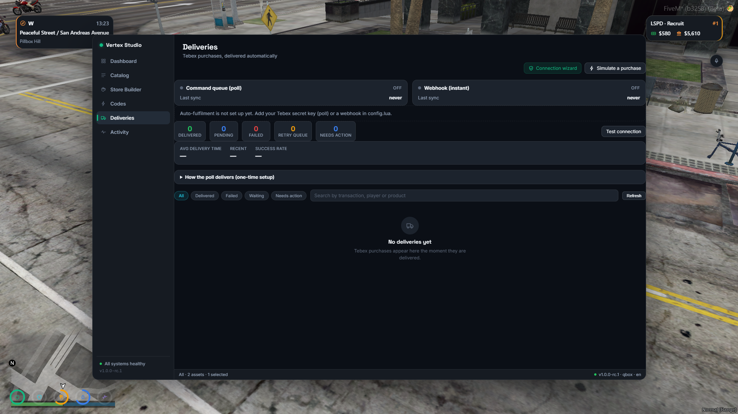
Task: Click the microphone icon at top right
Action: click(x=716, y=61)
